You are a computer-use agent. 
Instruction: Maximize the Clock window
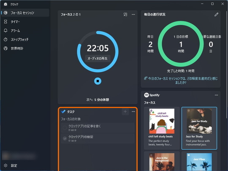[212, 4]
